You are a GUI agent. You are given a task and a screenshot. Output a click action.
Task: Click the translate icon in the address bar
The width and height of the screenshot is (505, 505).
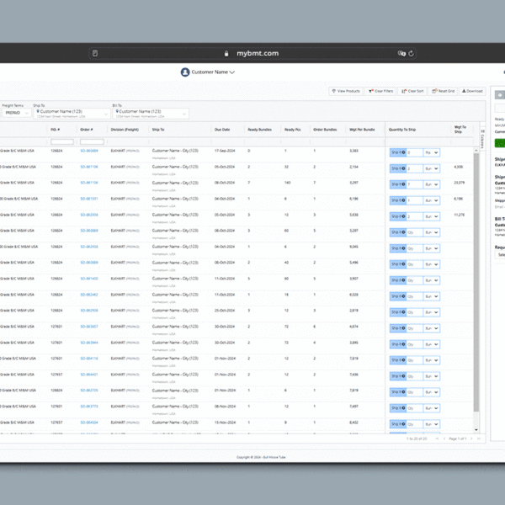(399, 53)
